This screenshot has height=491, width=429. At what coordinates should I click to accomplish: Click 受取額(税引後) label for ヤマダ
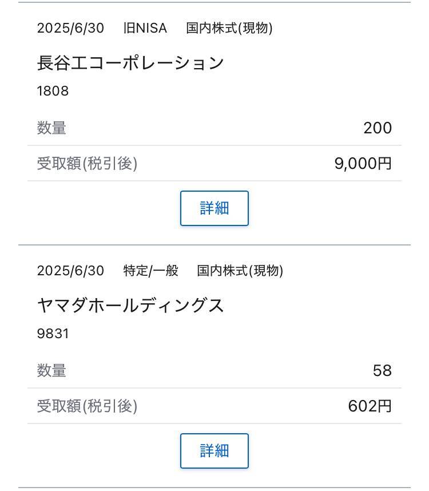87,406
